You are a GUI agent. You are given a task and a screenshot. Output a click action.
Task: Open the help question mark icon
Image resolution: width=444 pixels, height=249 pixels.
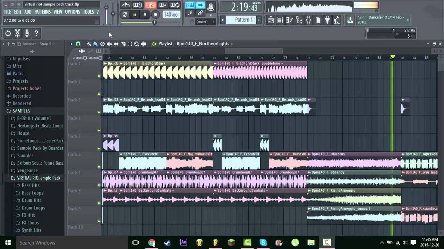click(x=36, y=33)
